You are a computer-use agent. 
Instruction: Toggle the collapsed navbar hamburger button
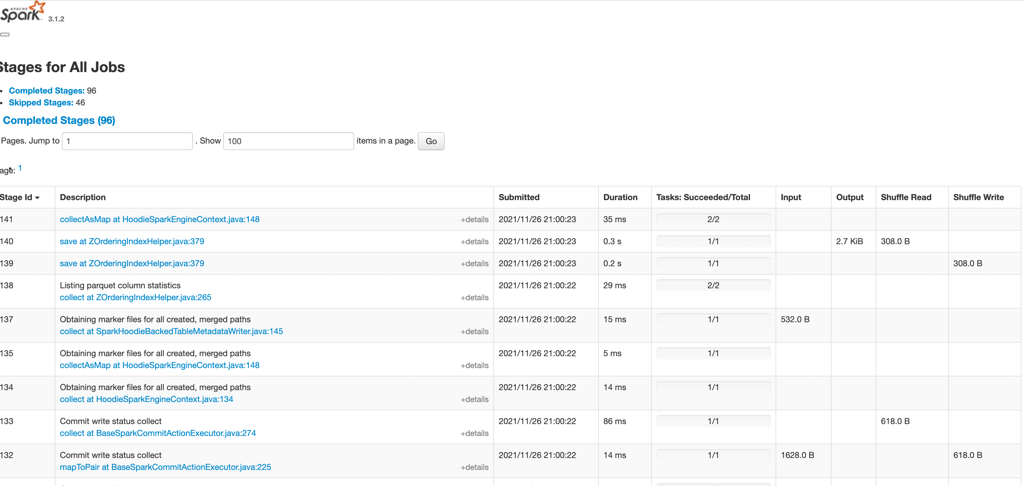point(5,35)
